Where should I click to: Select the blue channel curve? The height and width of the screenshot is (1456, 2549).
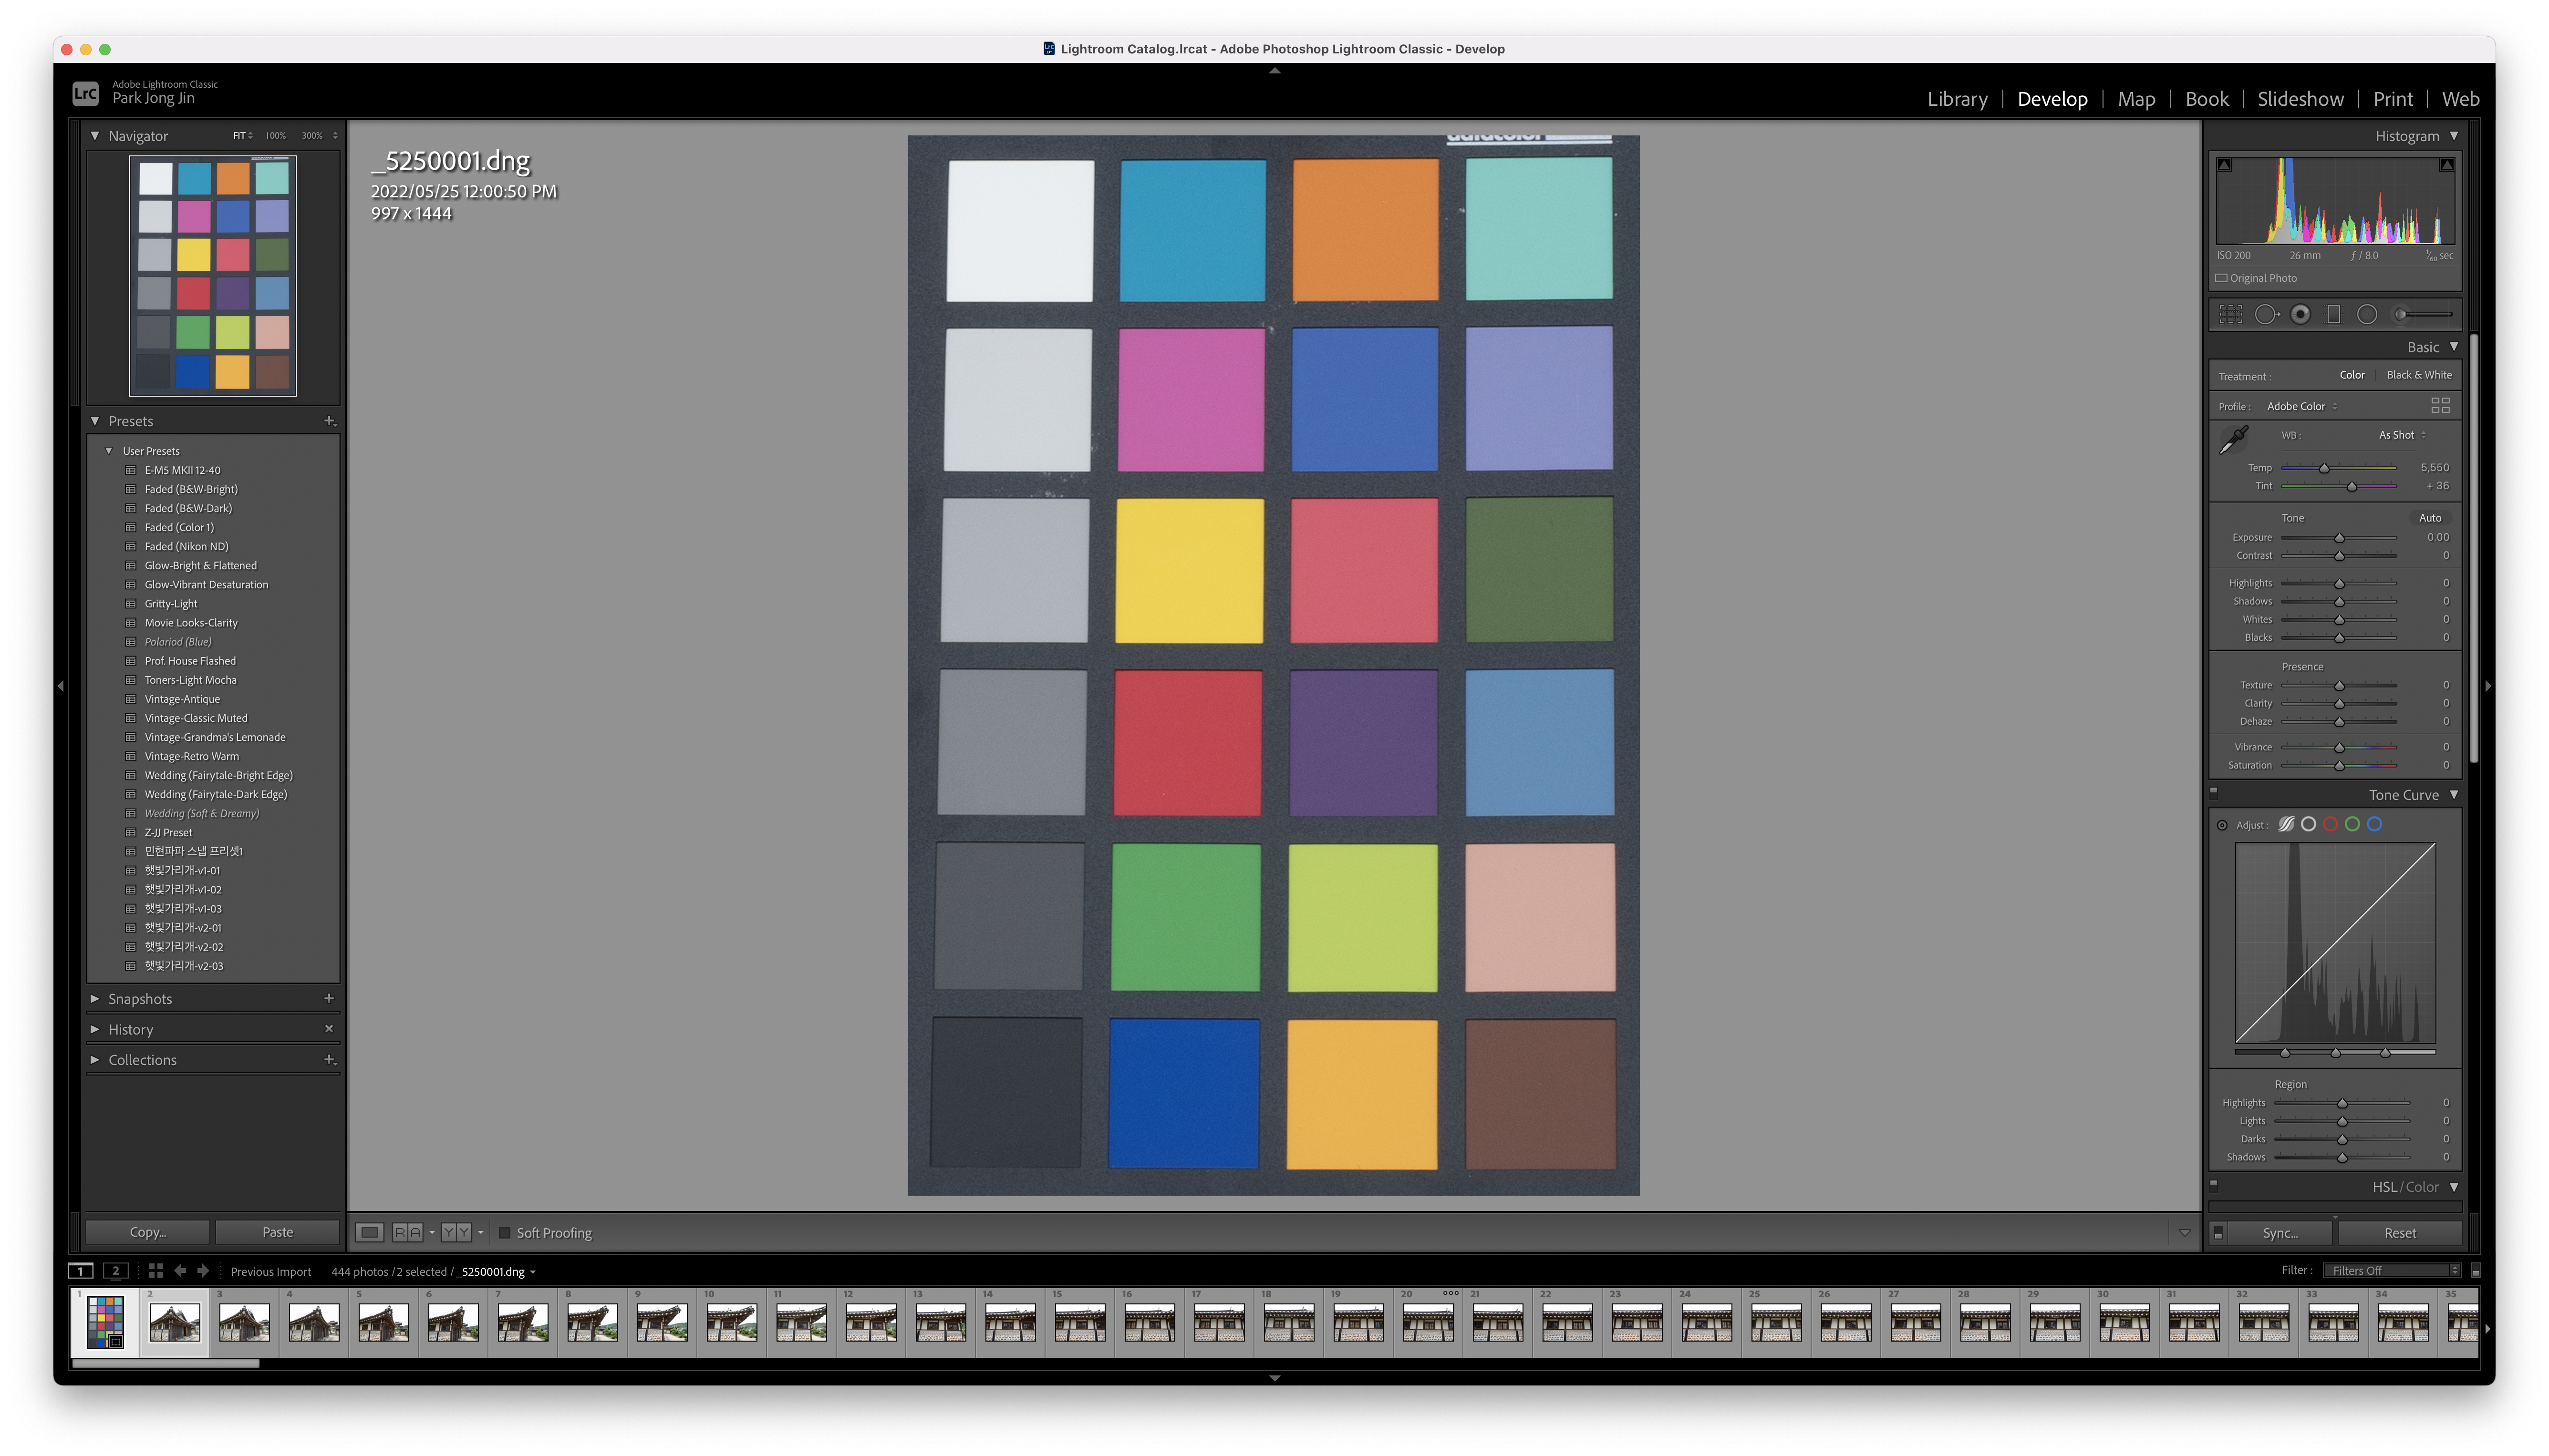tap(2374, 824)
